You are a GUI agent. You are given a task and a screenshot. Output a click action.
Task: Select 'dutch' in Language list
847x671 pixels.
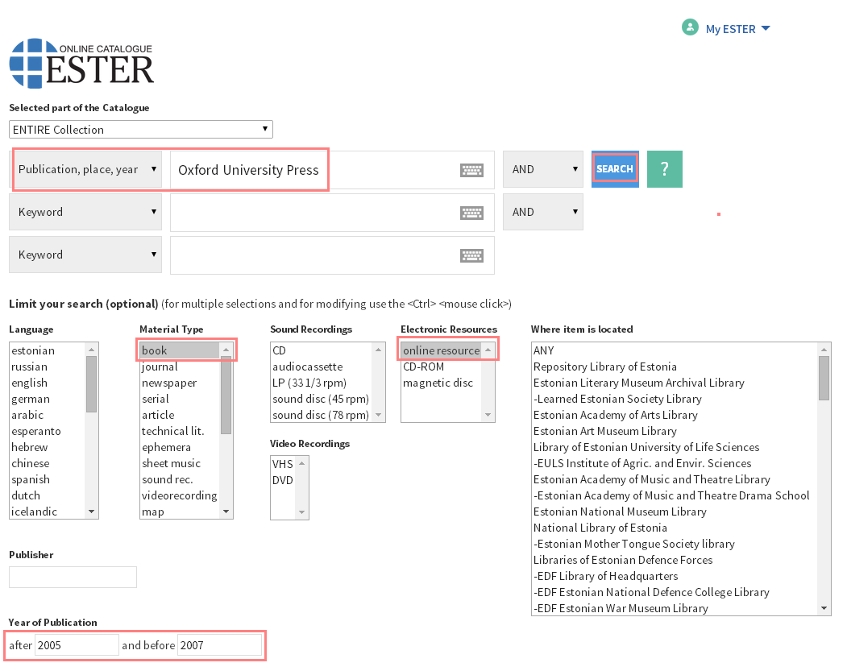tap(48, 495)
